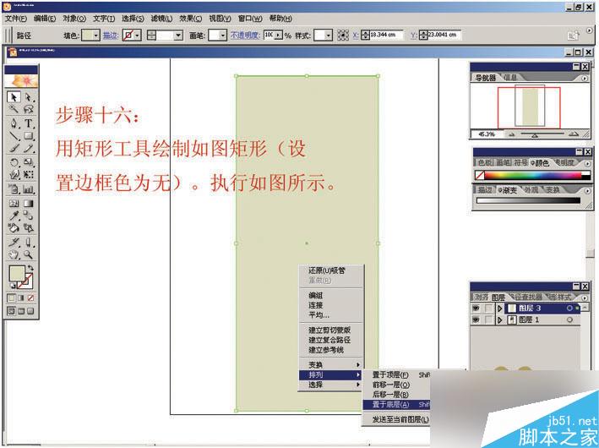Choose 建立剪切蒙版 in context menu
The image size is (599, 448).
pos(329,330)
